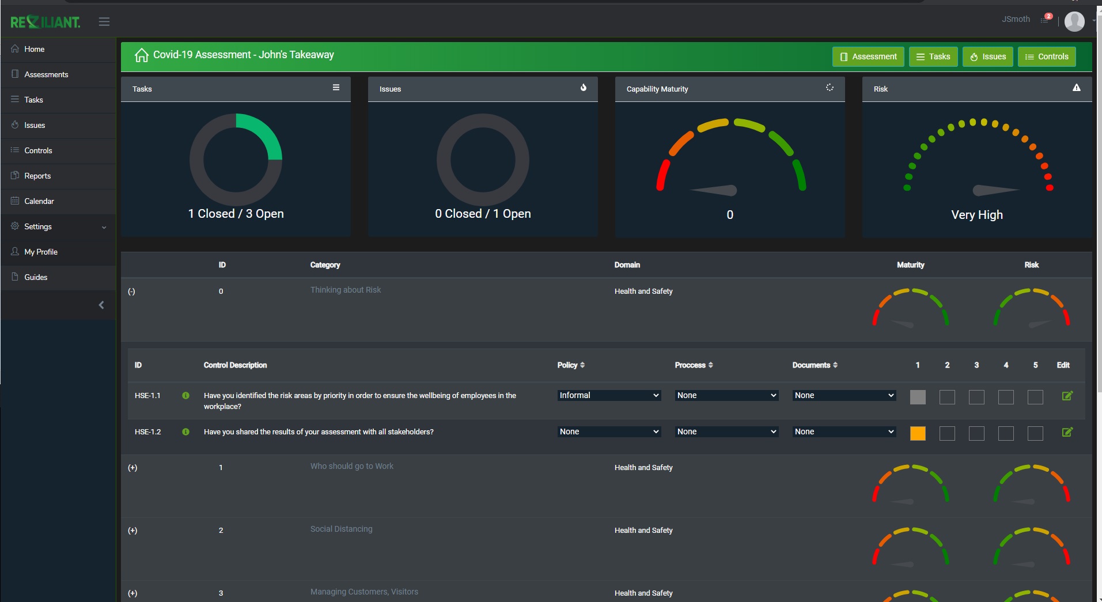
Task: Click edit icon for control HSE-1.1
Action: pos(1067,396)
